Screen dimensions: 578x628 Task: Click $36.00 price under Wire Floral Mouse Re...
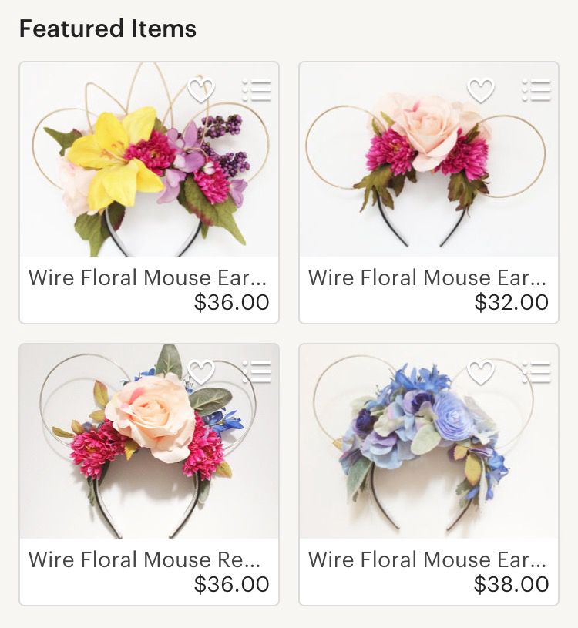pyautogui.click(x=231, y=584)
